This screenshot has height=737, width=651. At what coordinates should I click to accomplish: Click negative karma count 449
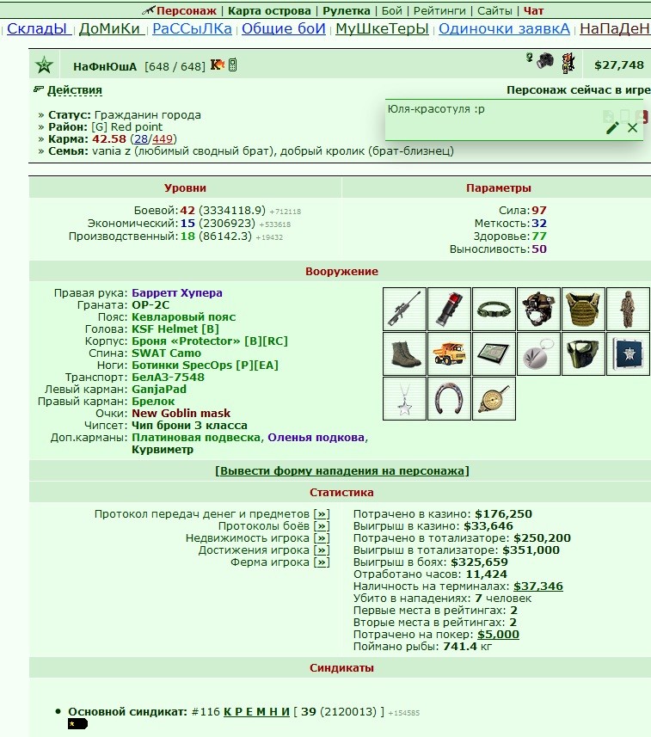click(x=163, y=139)
